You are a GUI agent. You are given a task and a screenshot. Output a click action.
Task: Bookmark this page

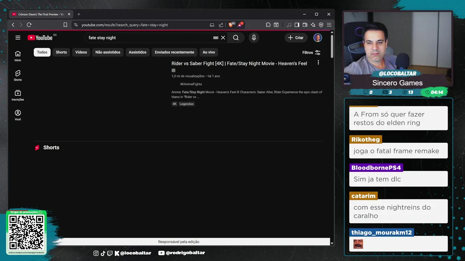coord(65,25)
